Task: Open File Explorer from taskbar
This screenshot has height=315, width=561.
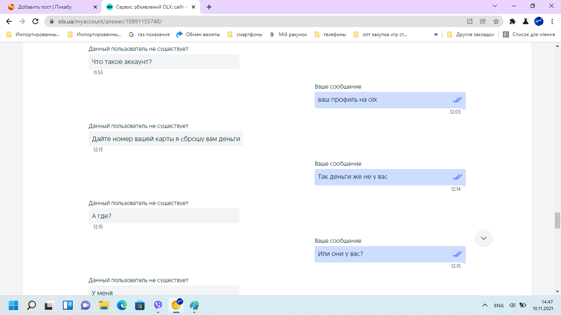Action: point(104,305)
